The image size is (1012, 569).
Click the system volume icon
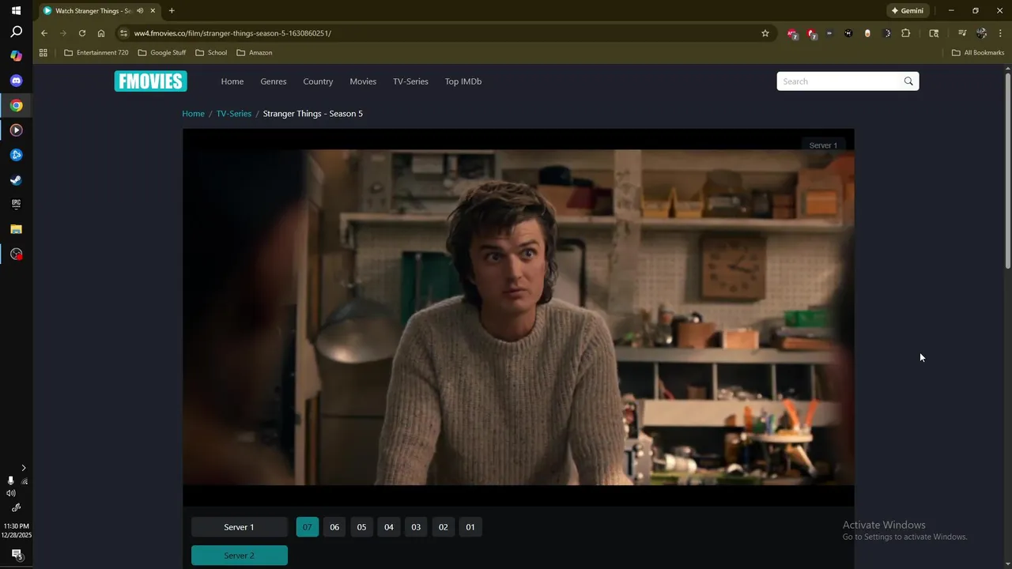tap(11, 493)
